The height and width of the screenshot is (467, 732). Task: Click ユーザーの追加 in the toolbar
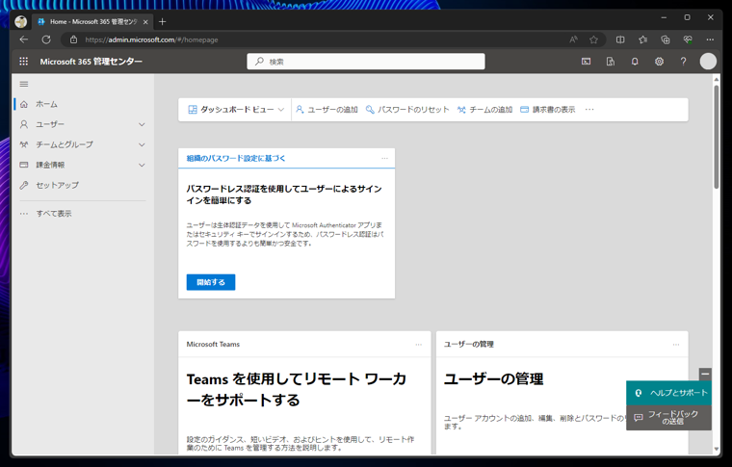327,110
